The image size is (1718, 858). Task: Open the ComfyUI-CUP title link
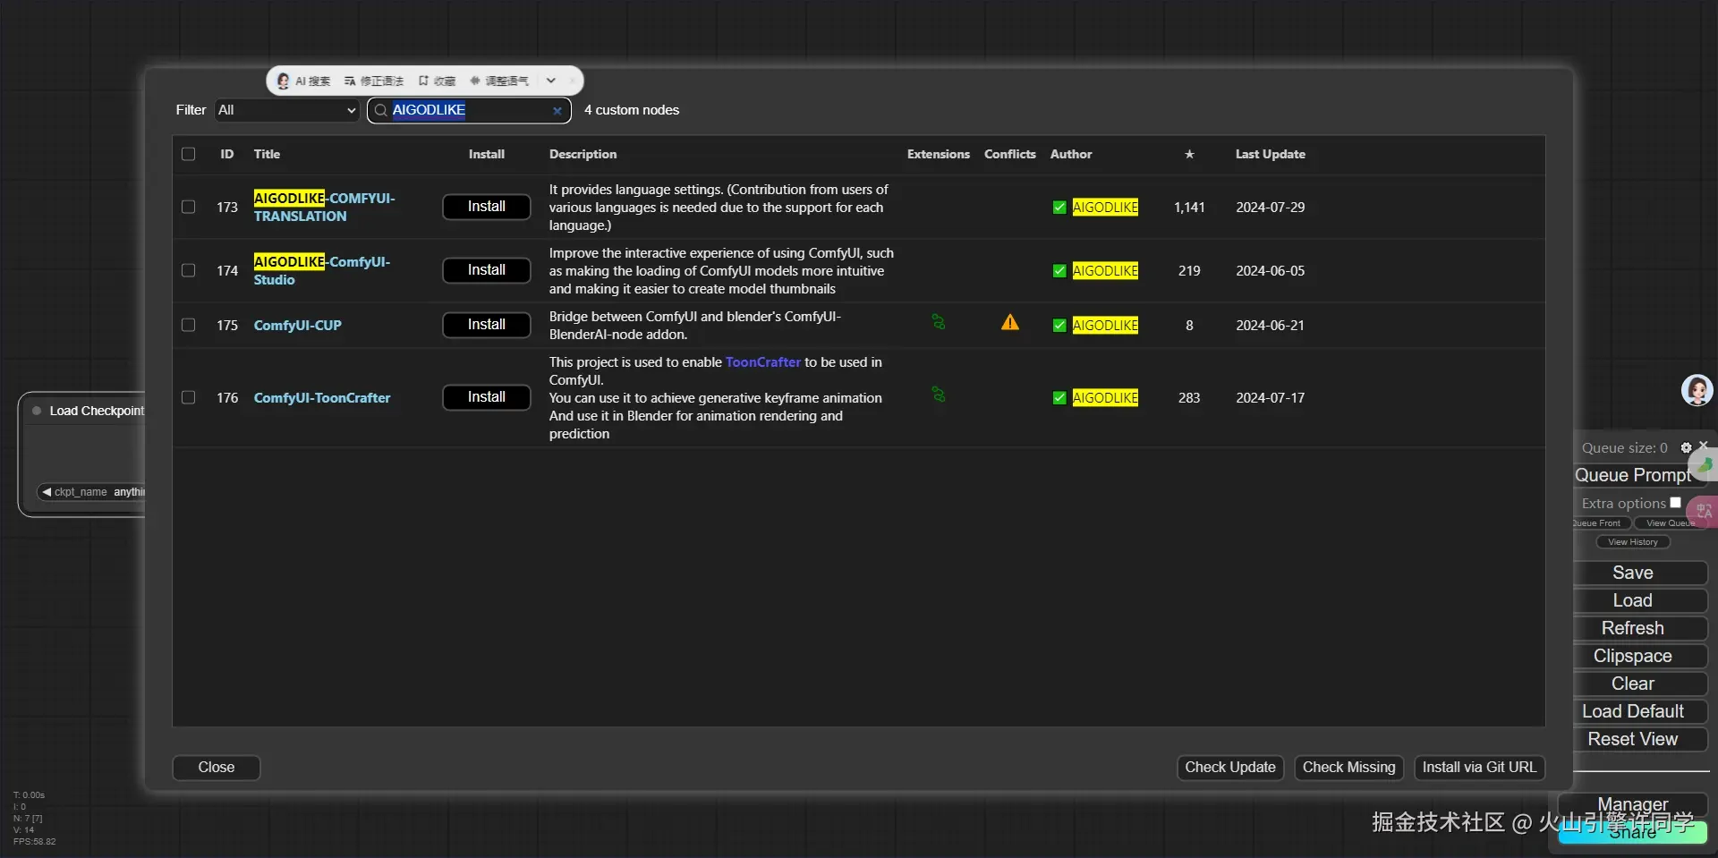(298, 326)
